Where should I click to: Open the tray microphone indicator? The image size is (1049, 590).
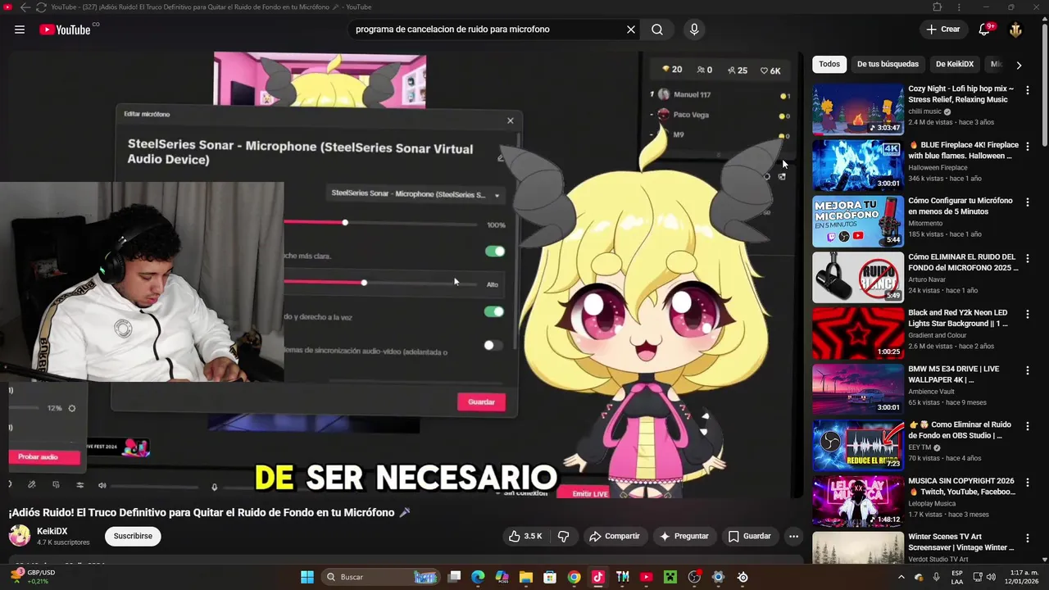tap(936, 577)
